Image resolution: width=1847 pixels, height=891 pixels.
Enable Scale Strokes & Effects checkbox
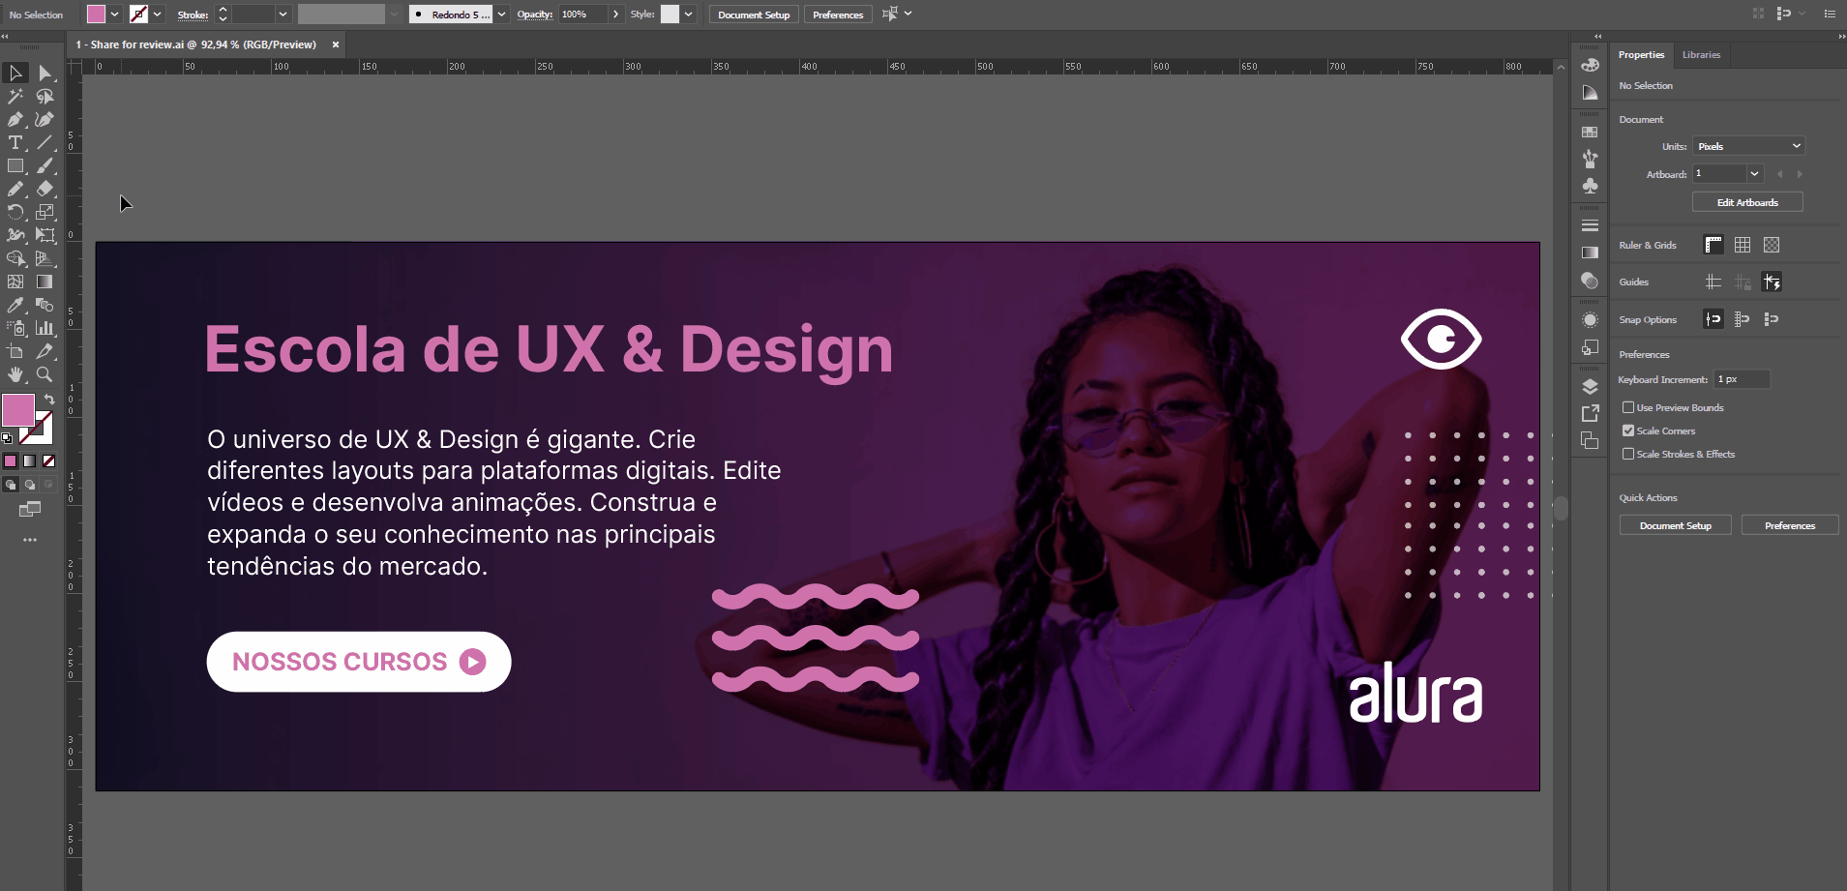coord(1628,454)
